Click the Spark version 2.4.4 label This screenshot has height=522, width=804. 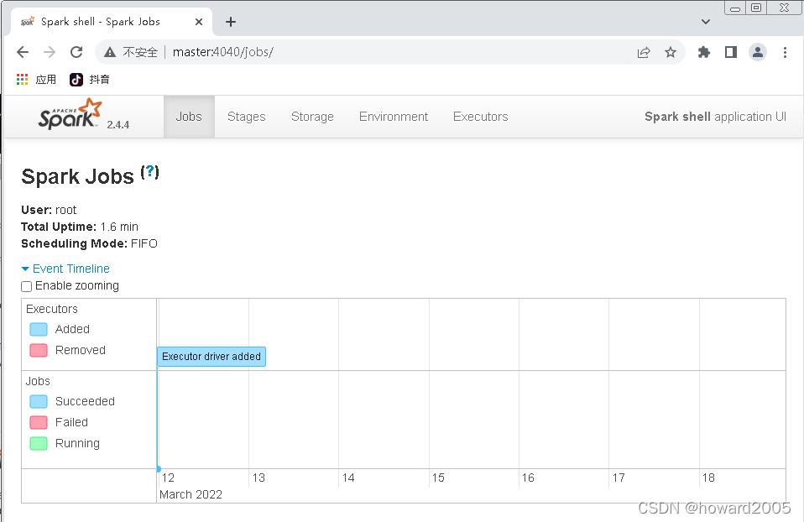tap(118, 124)
